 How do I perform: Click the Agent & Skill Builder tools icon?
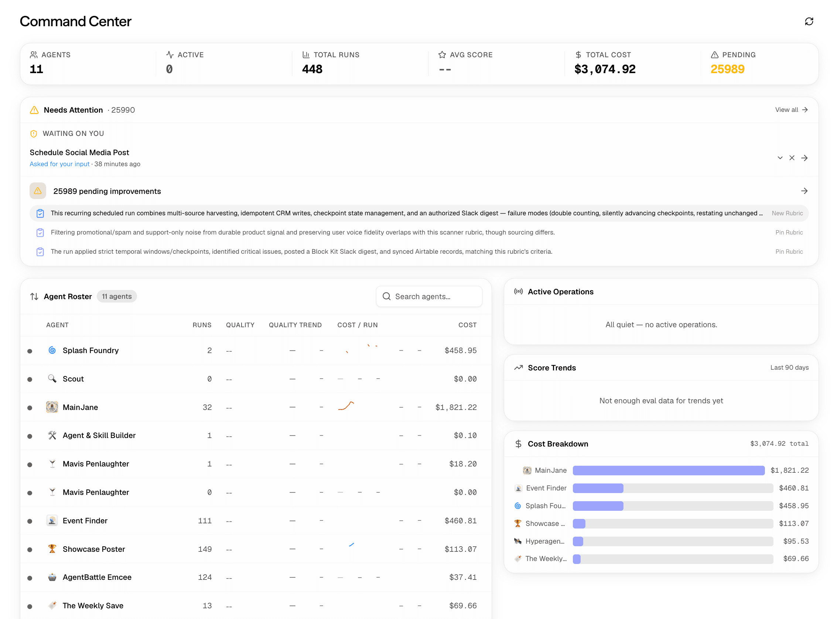52,435
